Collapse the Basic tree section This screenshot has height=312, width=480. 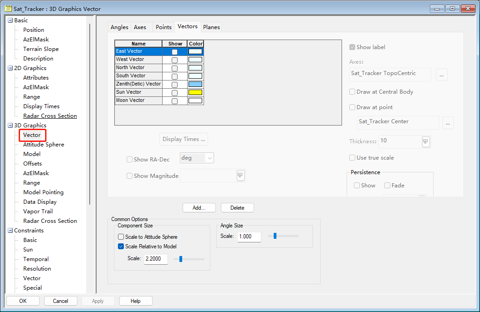tap(10, 20)
